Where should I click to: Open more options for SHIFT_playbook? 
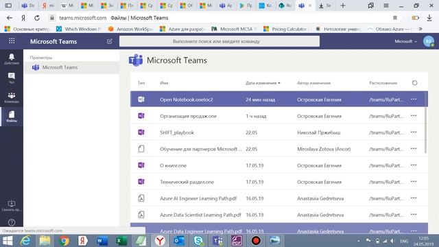[414, 132]
